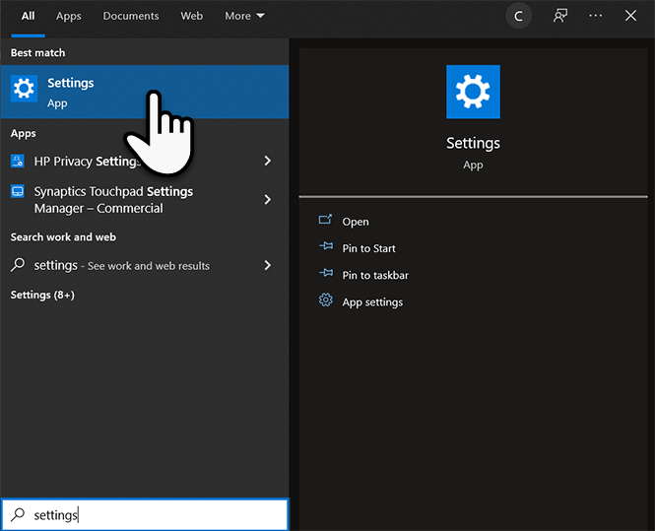Click the HP Privacy Settings app icon
Viewport: 655px width, 531px height.
(x=18, y=161)
